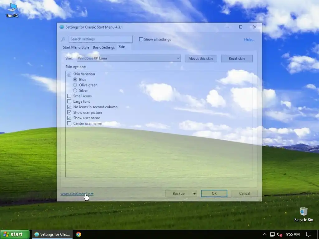
Task: Minimize the Settings window
Action: pos(227,27)
